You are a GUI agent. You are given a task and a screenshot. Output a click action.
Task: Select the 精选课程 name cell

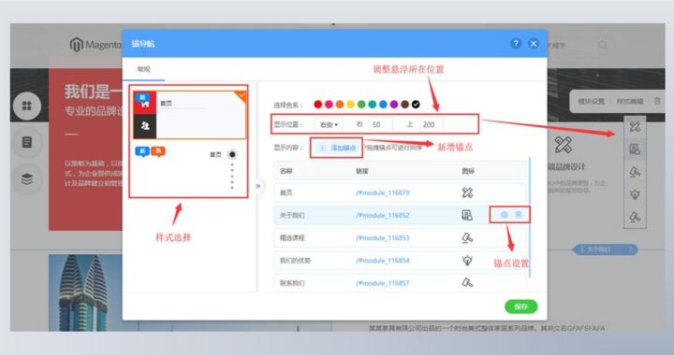click(292, 238)
